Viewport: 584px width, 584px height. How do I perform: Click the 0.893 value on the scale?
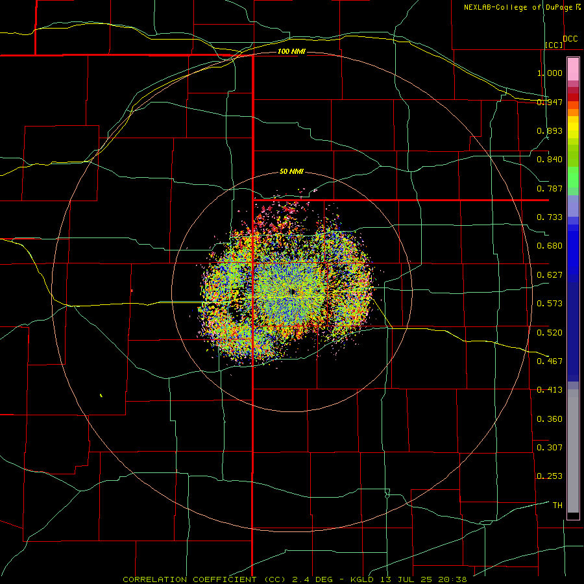click(x=550, y=130)
